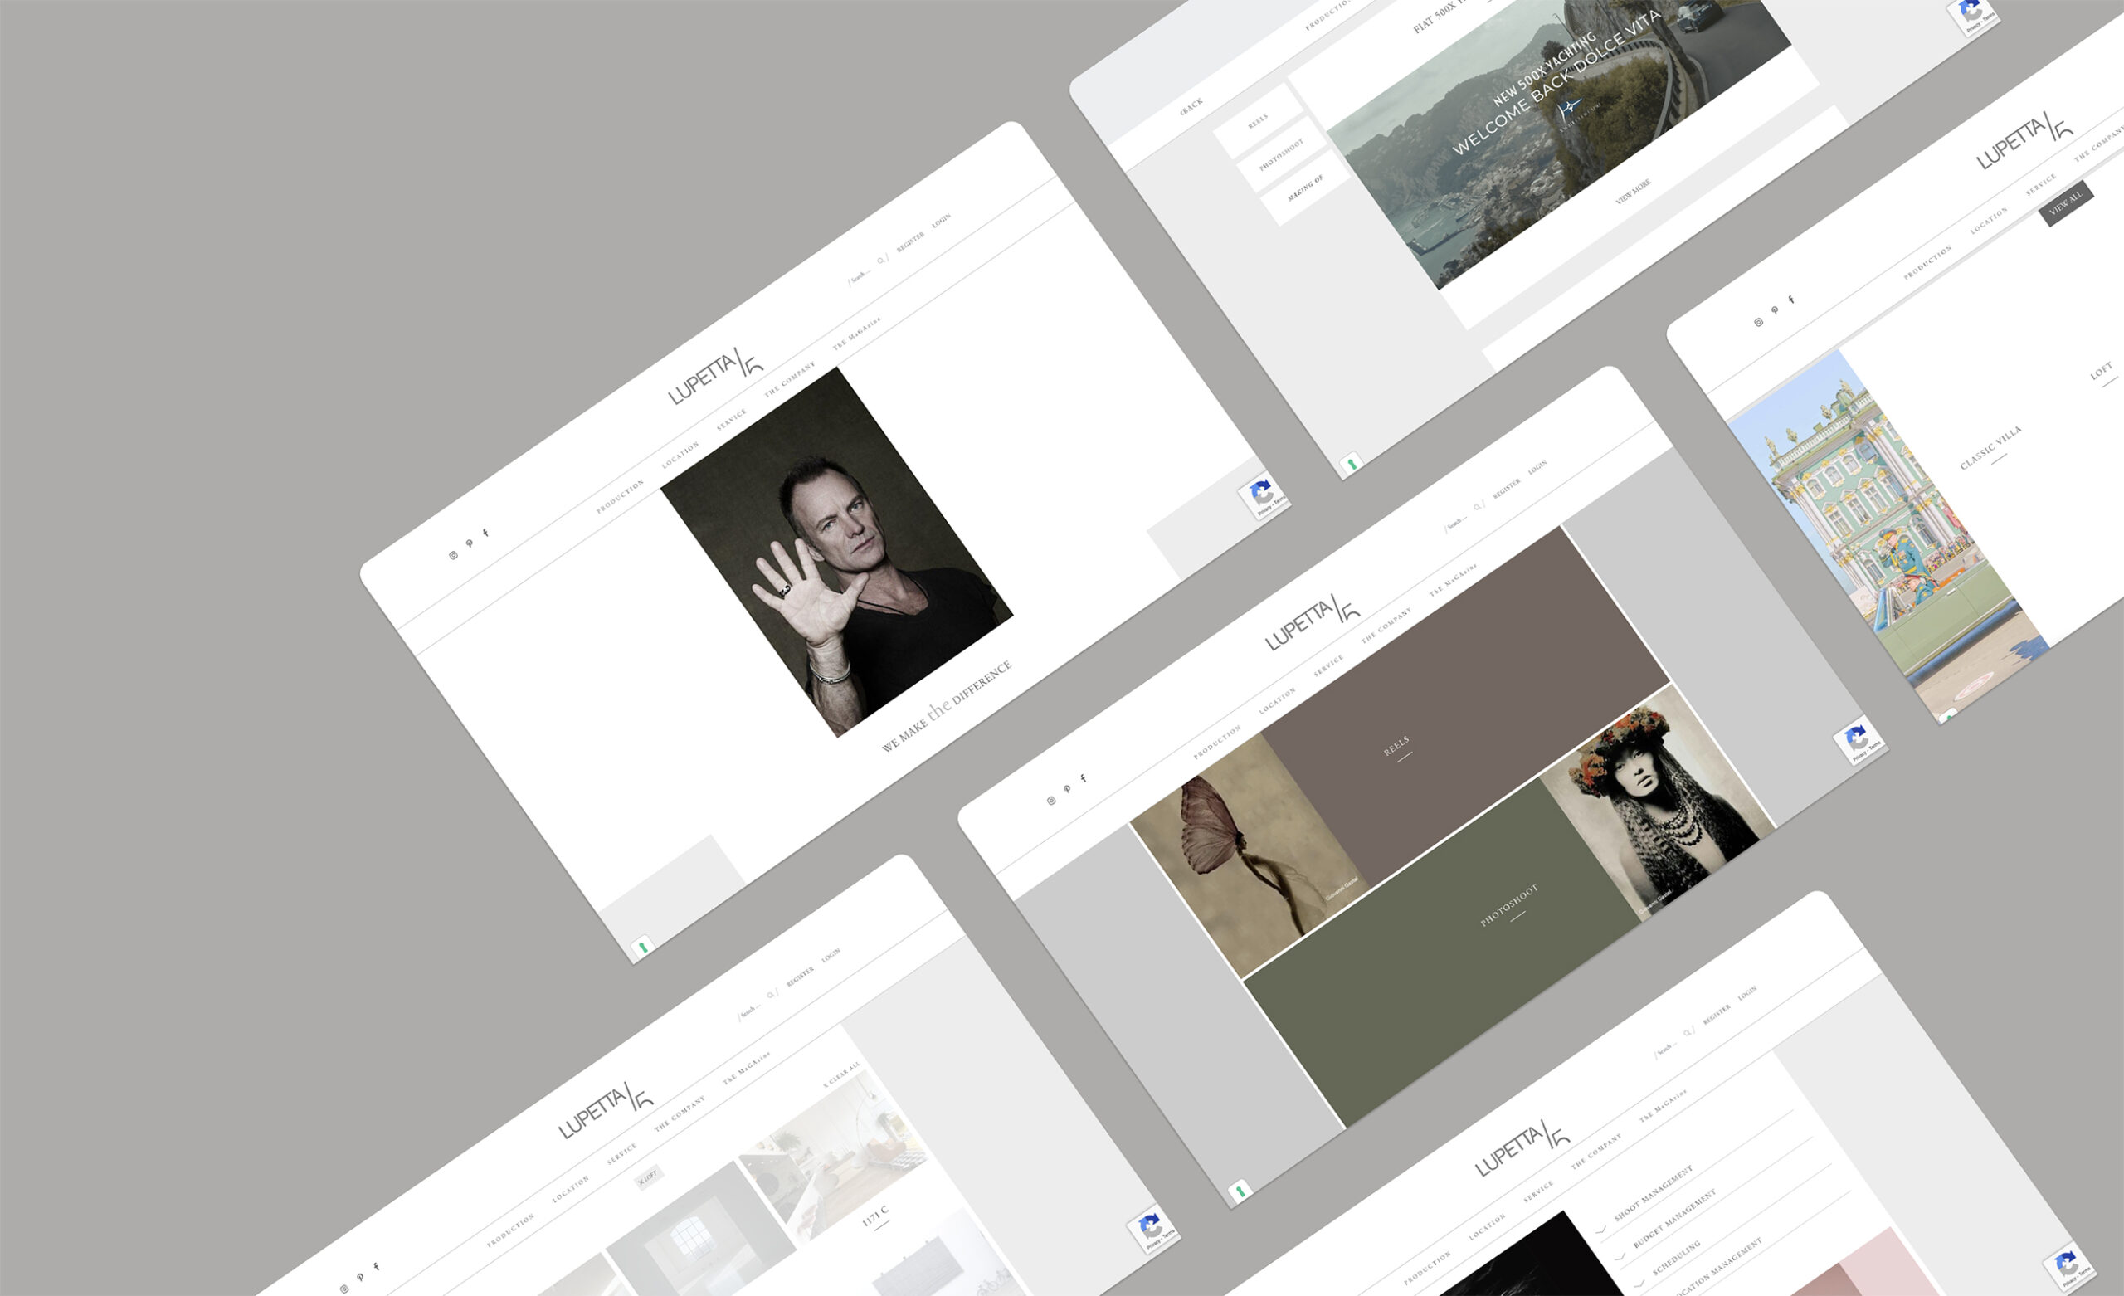The image size is (2124, 1296).
Task: Open Production menu on Sting portrait page
Action: pyautogui.click(x=620, y=497)
